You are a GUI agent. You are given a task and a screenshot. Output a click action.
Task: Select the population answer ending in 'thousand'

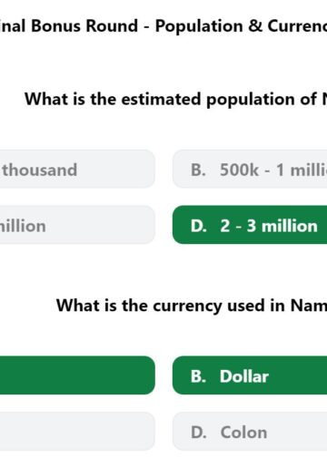point(77,169)
